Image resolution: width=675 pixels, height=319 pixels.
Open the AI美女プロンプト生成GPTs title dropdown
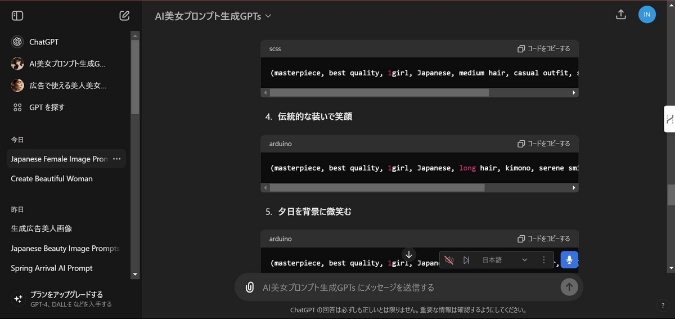coord(213,16)
